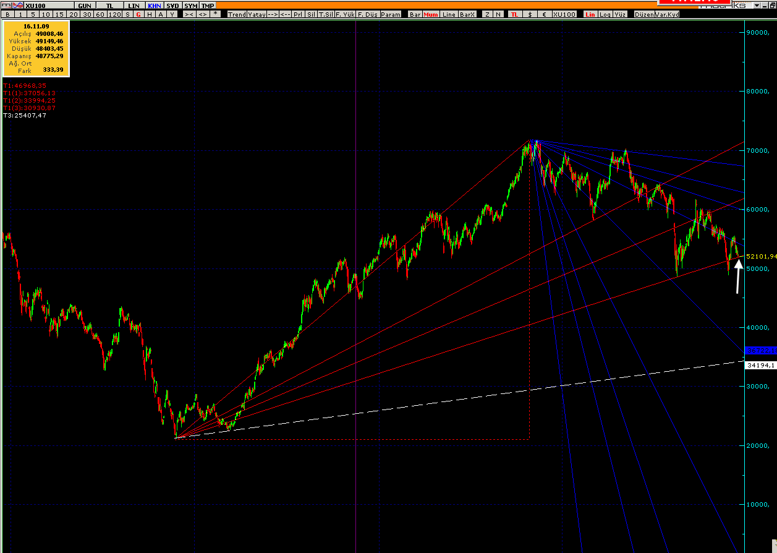Screen dimensions: 777x553
Task: Click the T.Sil delete-all button
Action: click(325, 14)
